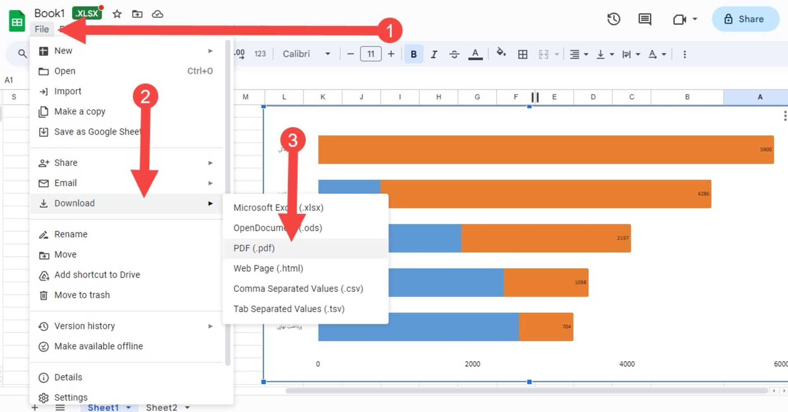Select Make available offline option
Screen dimensions: 788x412
coord(98,346)
